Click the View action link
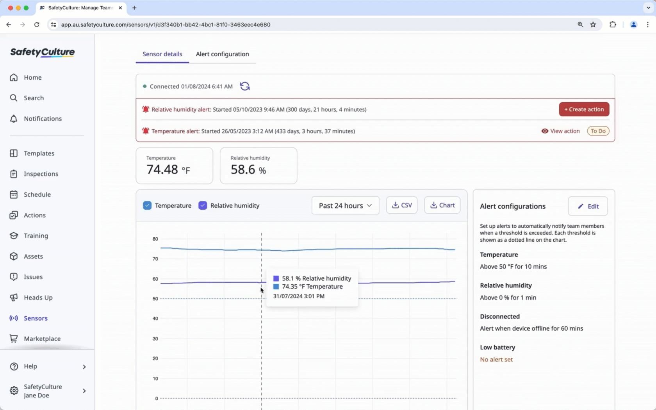 point(560,131)
